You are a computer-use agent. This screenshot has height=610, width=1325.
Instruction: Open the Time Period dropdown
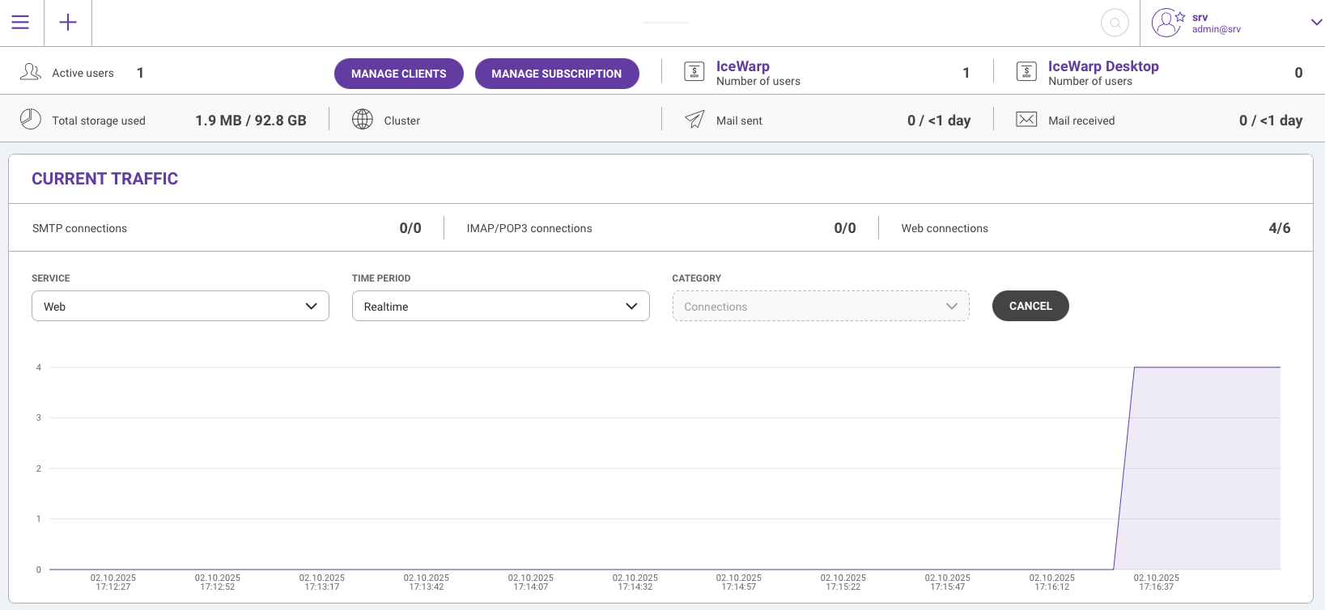(x=500, y=306)
